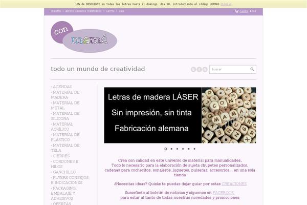Screen dimensions: 307x205
Task: Focus the buscar search field
Action: 233,69
